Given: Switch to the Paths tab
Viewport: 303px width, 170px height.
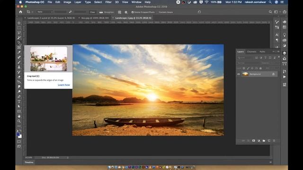Looking at the screenshot, I should [x=262, y=51].
